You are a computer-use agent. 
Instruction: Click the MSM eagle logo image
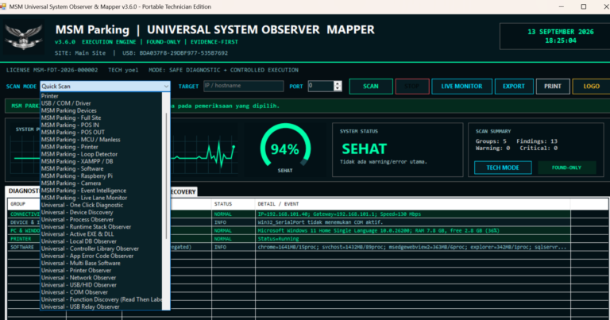click(24, 37)
